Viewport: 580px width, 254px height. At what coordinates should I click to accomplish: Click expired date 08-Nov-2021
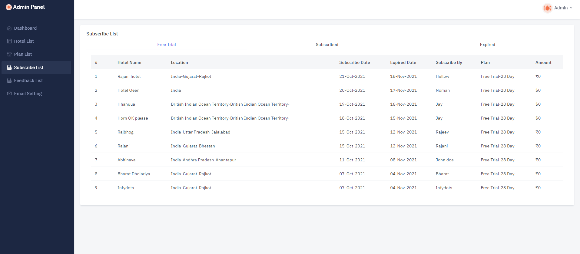[403, 160]
